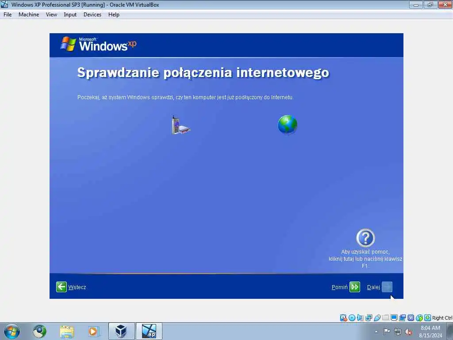Open the Windows Start menu orb
The image size is (453, 340).
[12, 331]
